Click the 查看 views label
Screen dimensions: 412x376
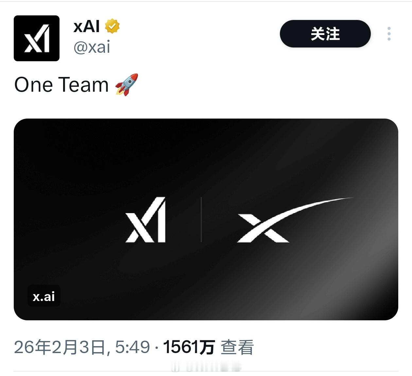coord(237,347)
